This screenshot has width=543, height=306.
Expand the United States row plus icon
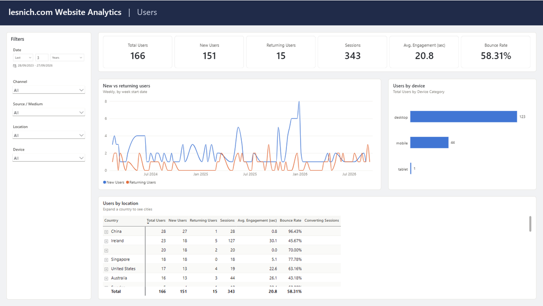pyautogui.click(x=106, y=269)
